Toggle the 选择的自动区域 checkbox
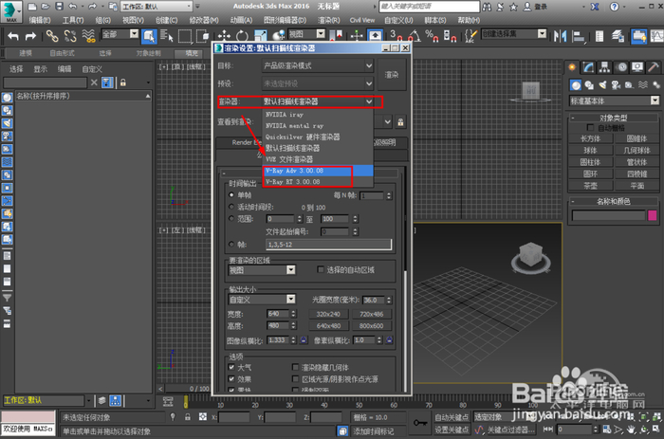The width and height of the screenshot is (664, 439). coord(321,269)
